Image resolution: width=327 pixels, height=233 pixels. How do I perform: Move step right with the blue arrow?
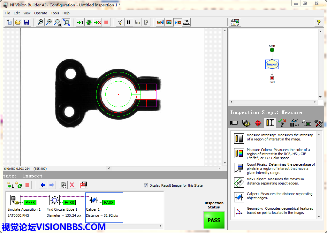point(51,185)
